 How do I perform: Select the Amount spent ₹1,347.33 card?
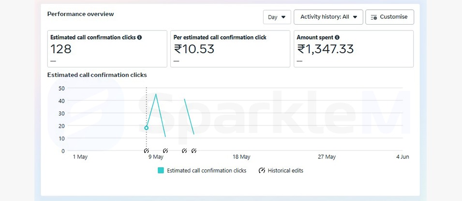coord(354,49)
